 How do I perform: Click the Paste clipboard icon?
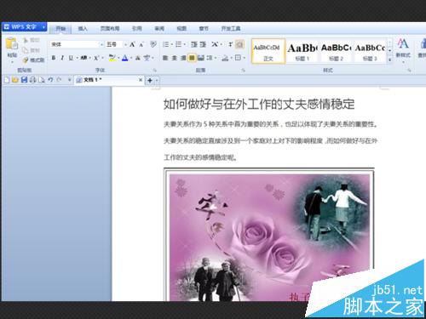coord(12,43)
